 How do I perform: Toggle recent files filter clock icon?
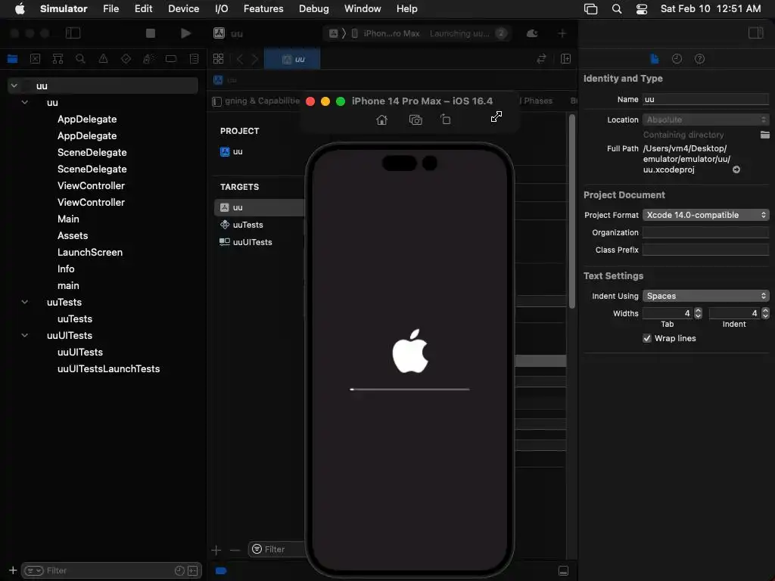click(179, 570)
